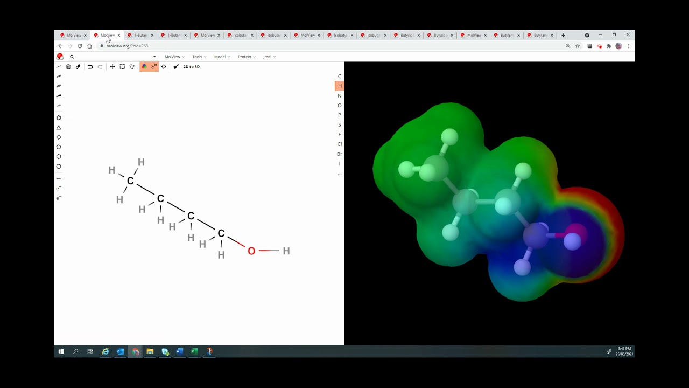
Task: Select the cyclopropane triangle tool
Action: [x=59, y=128]
